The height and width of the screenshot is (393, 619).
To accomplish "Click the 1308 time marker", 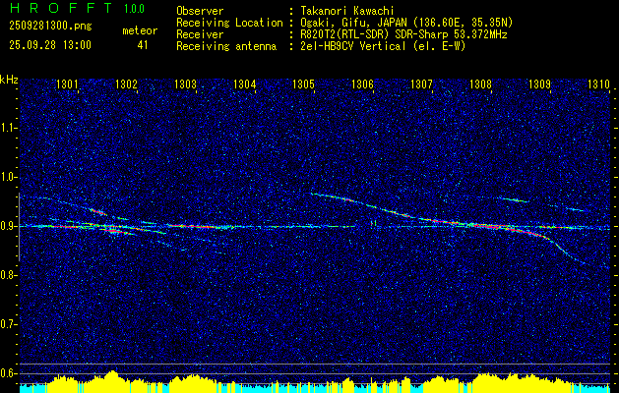I will 480,84.
